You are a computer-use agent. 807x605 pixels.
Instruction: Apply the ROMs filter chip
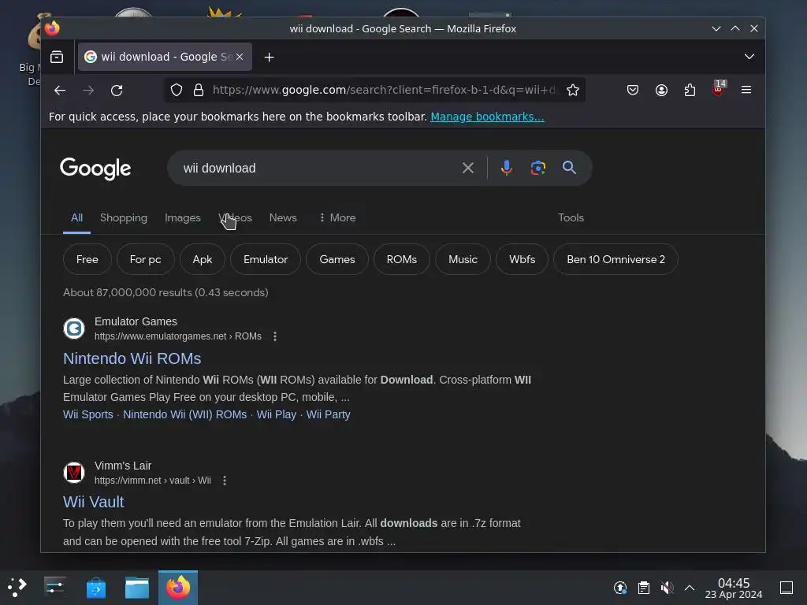point(402,259)
